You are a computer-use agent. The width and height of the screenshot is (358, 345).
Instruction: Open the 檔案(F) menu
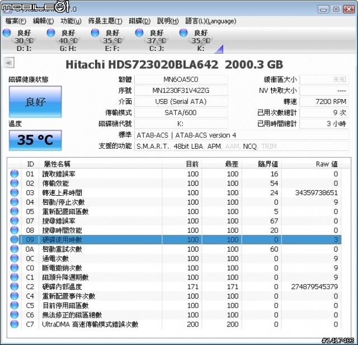tap(16, 21)
